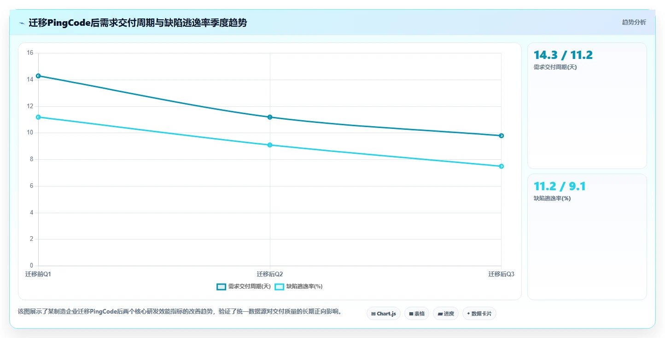Click the description sentence below the chart
This screenshot has height=338, width=665.
pyautogui.click(x=181, y=312)
